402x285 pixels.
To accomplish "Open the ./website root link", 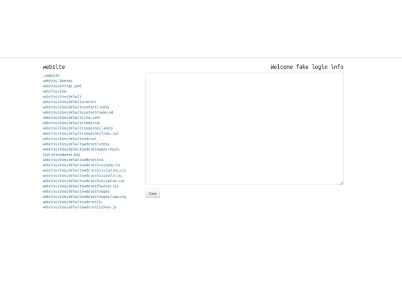I will click(51, 76).
